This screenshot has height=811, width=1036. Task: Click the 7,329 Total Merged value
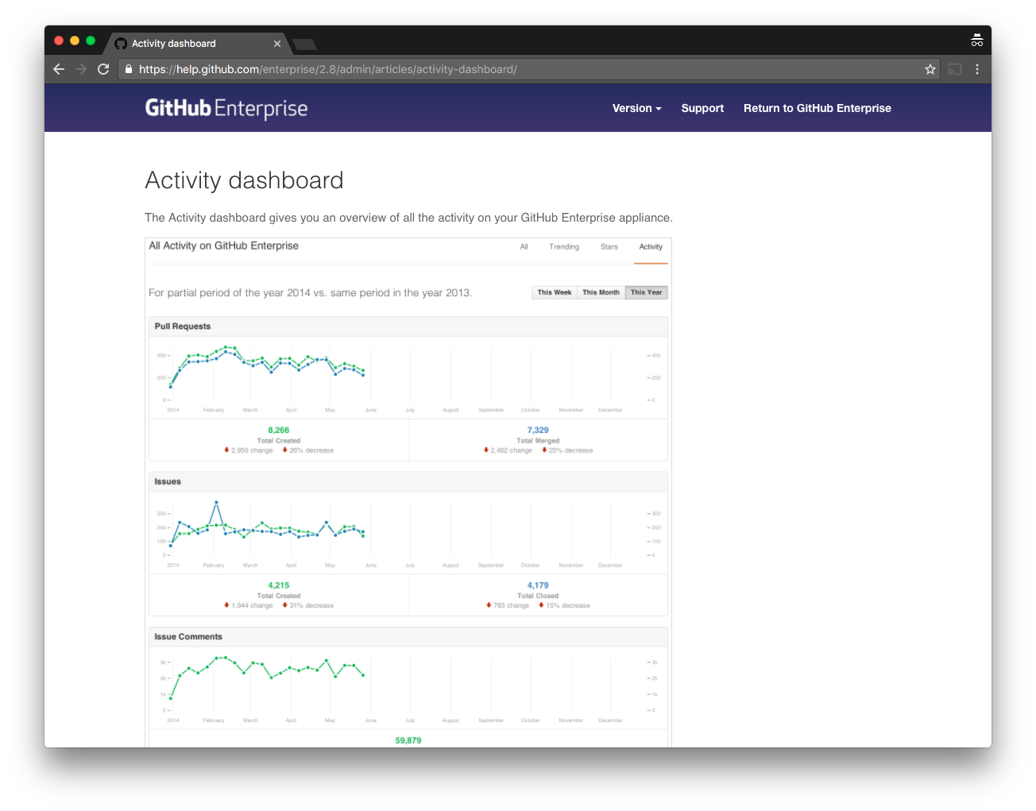pyautogui.click(x=538, y=431)
